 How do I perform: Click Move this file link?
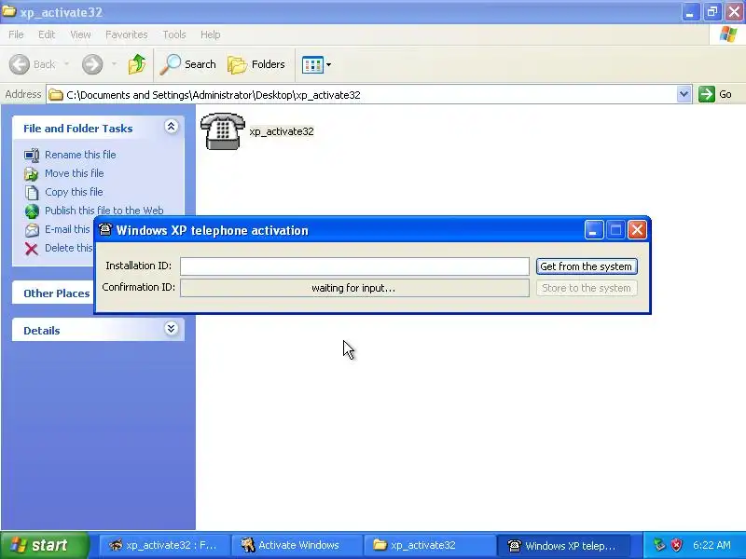(75, 173)
